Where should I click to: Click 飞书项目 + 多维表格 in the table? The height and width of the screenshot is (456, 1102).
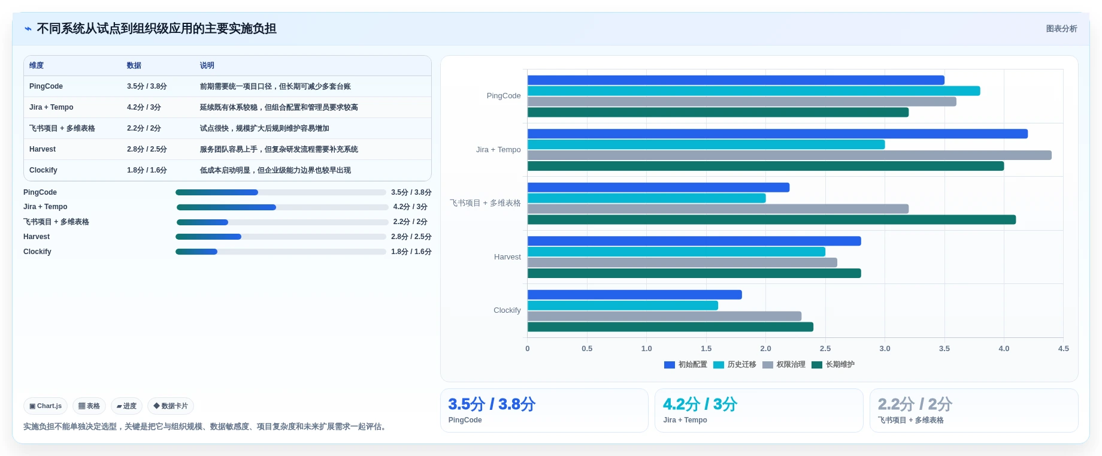click(x=62, y=128)
